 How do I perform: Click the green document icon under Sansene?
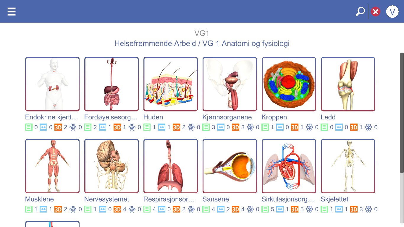206,210
